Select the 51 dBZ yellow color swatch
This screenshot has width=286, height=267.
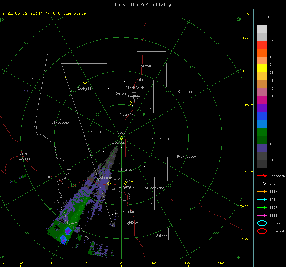262,69
